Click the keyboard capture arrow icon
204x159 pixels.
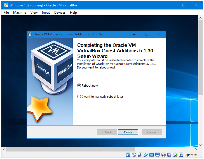[181, 155]
